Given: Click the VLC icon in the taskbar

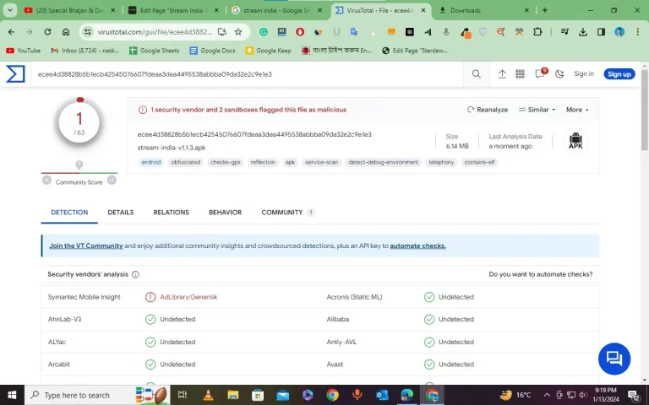Looking at the screenshot, I should point(208,395).
